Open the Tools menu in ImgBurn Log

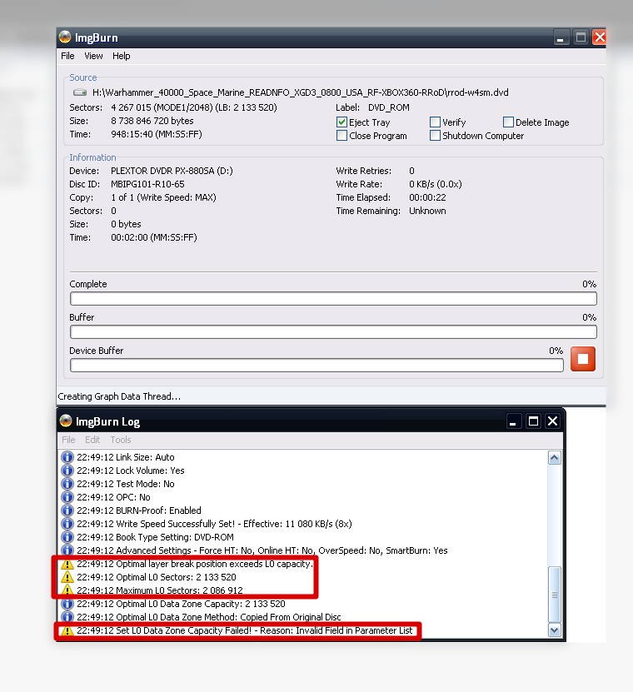click(x=121, y=440)
